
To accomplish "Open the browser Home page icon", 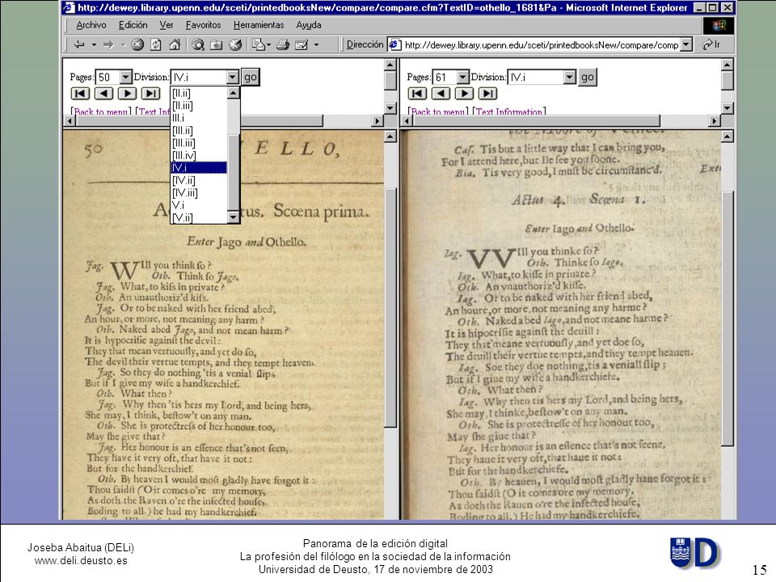I will click(x=175, y=45).
